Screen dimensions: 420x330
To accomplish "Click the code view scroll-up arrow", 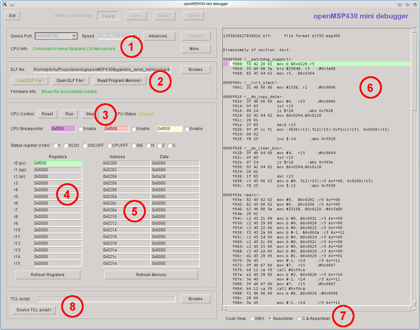I will pyautogui.click(x=415, y=31).
